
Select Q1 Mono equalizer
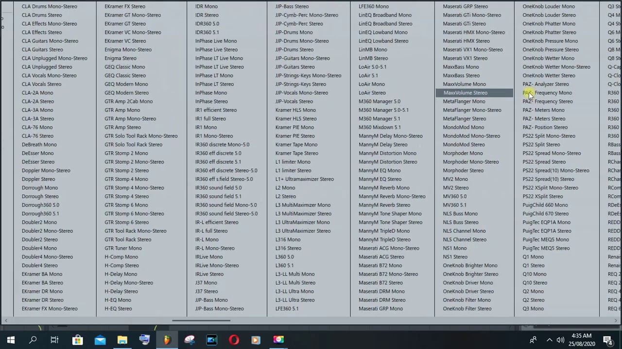[x=533, y=257]
